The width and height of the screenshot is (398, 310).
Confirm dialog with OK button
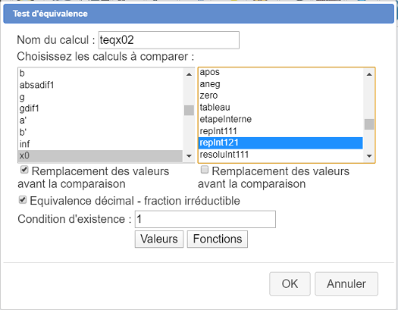290,284
